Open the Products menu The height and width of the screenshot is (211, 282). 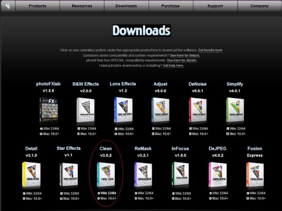coord(37,6)
